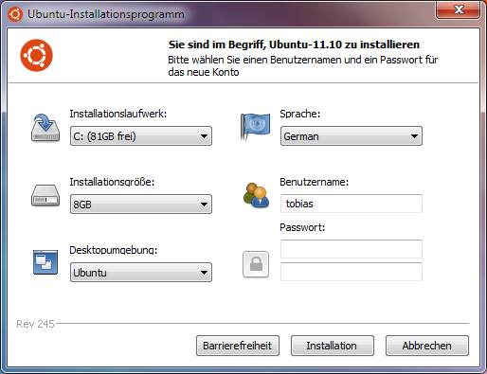
Task: Expand the Installationsgröße 8GB dropdown
Action: [x=141, y=205]
